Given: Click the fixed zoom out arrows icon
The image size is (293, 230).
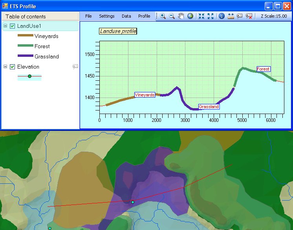Looking at the screenshot, I should (x=211, y=16).
